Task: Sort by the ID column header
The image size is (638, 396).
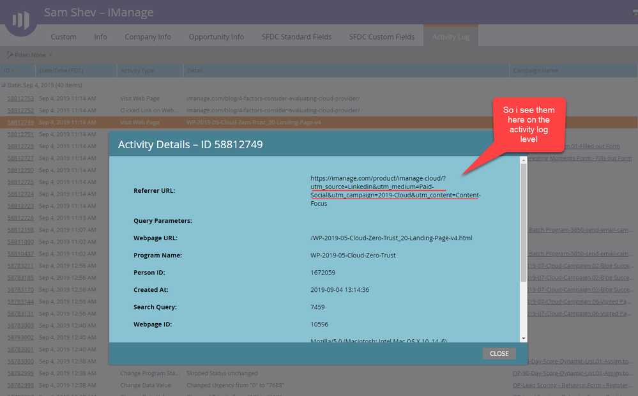Action: [x=8, y=70]
